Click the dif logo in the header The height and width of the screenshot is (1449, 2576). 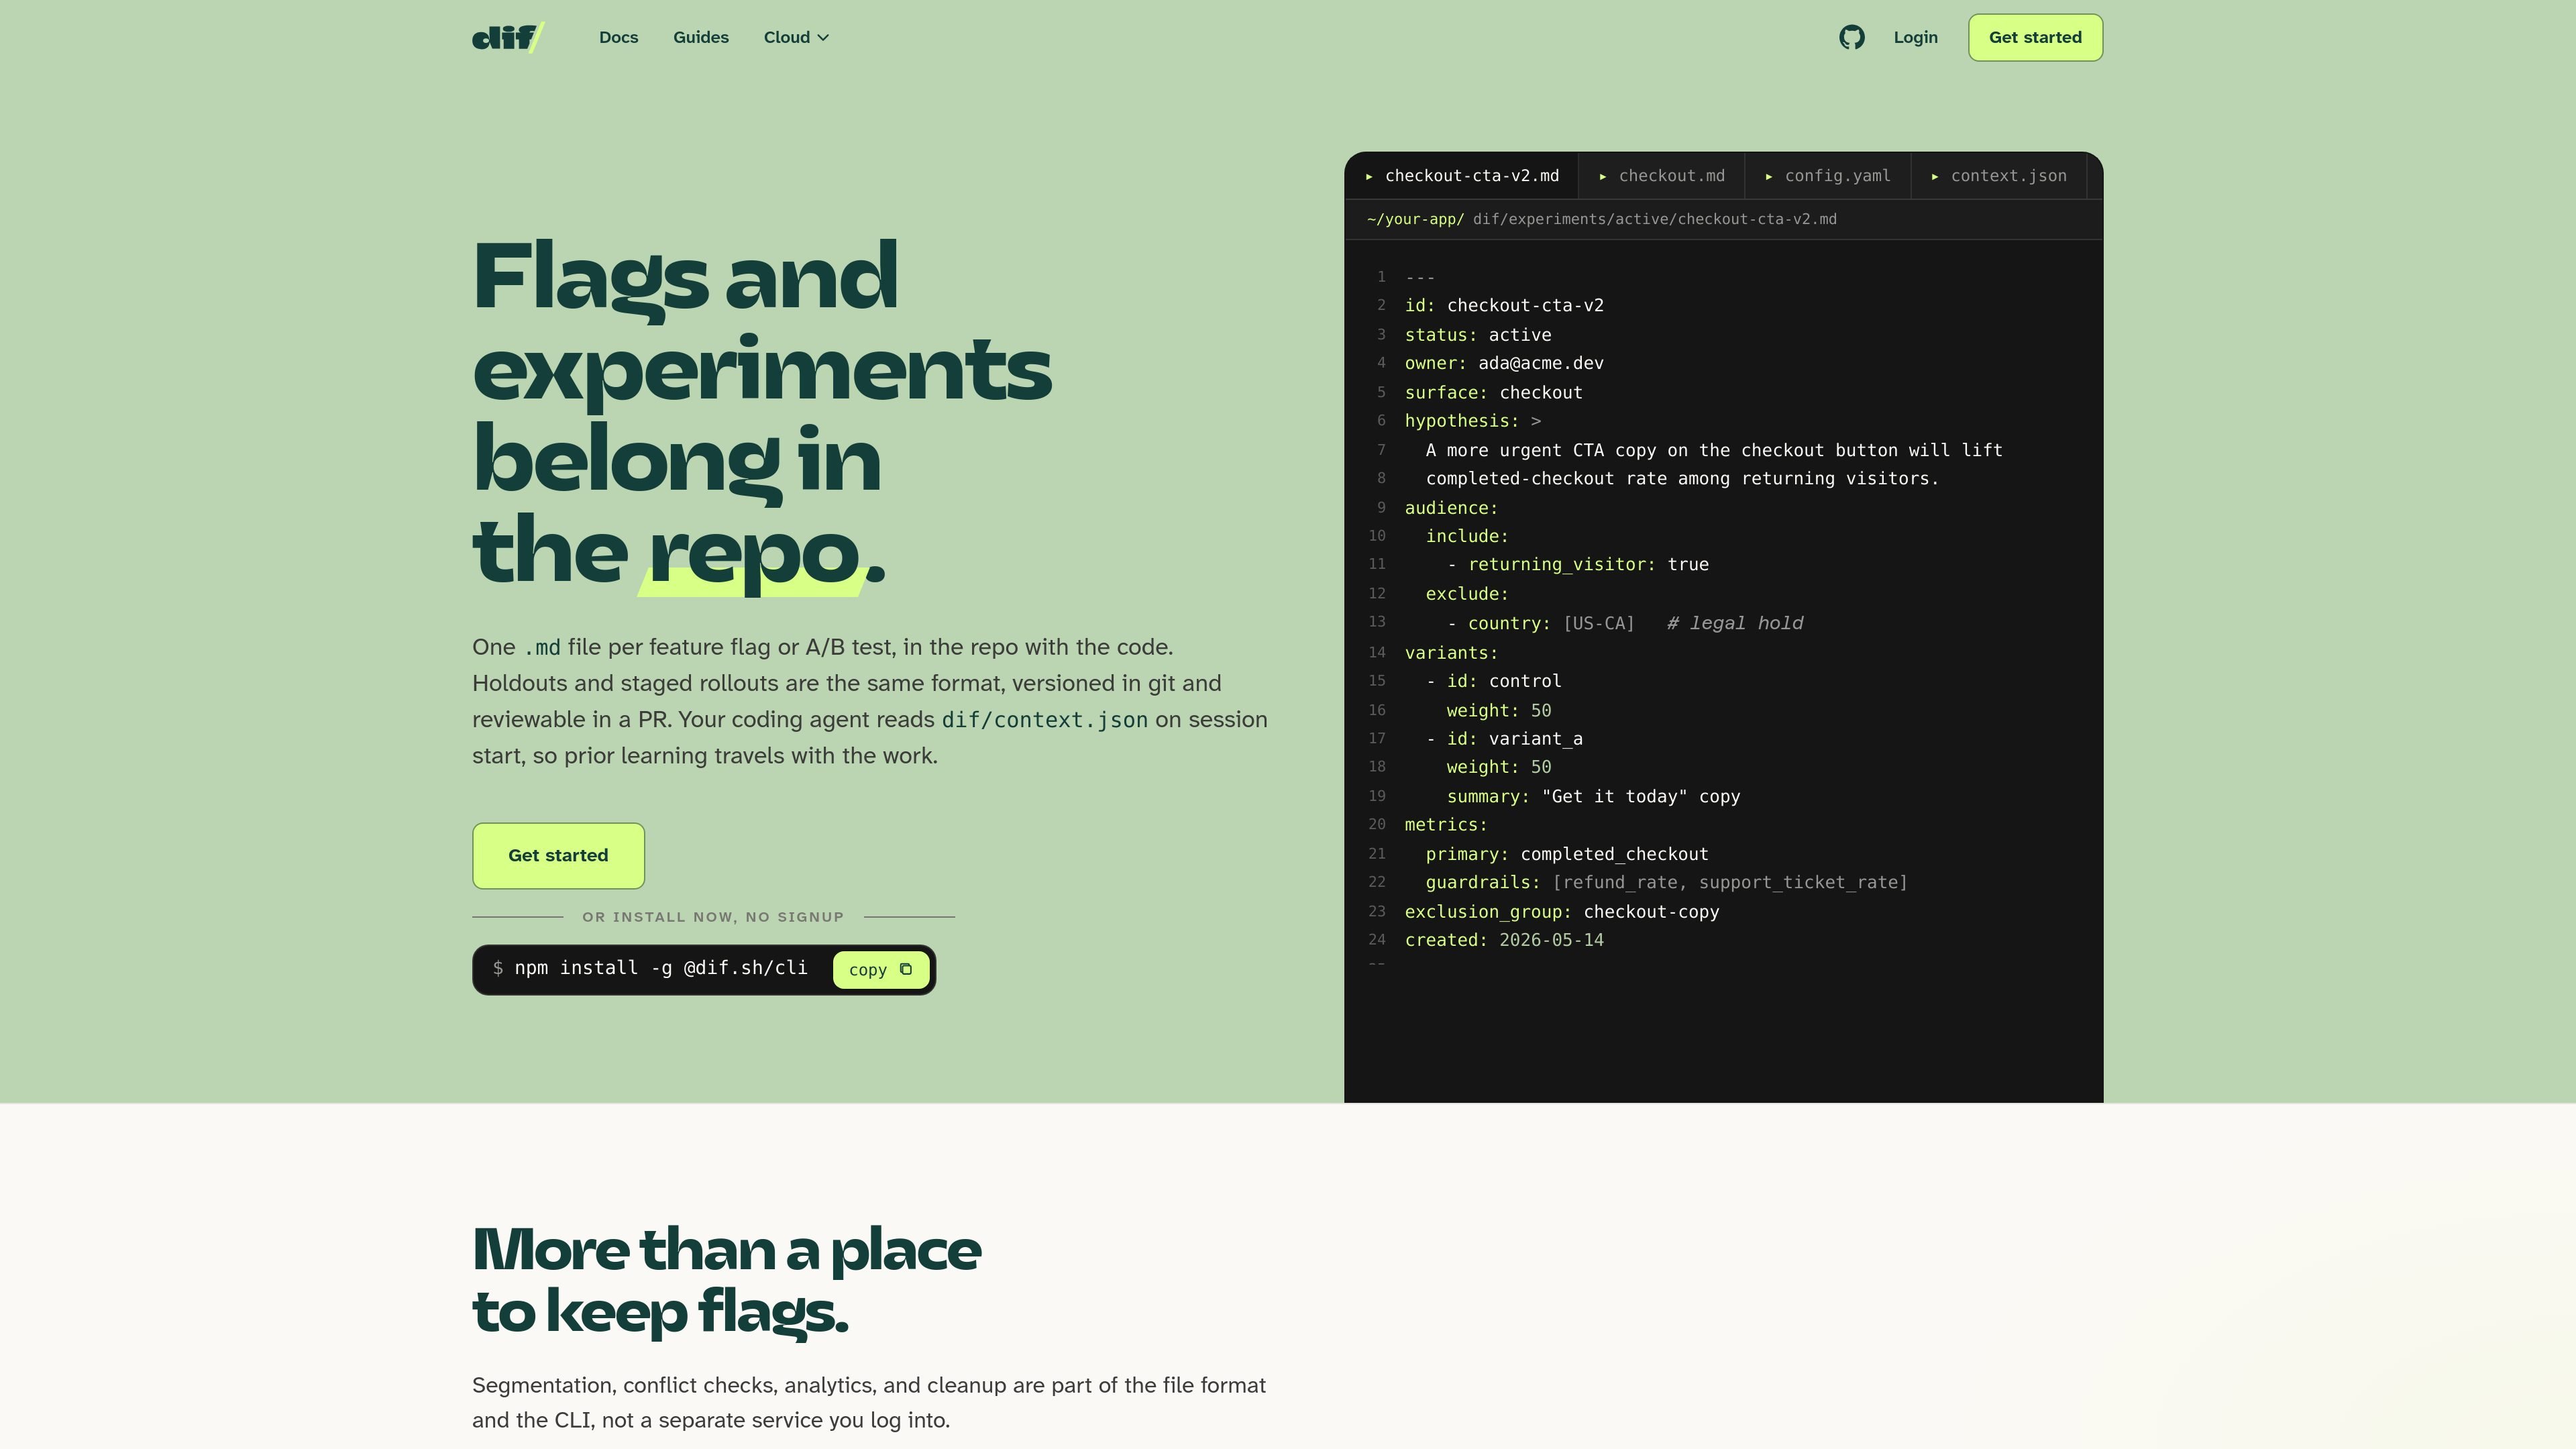[508, 37]
